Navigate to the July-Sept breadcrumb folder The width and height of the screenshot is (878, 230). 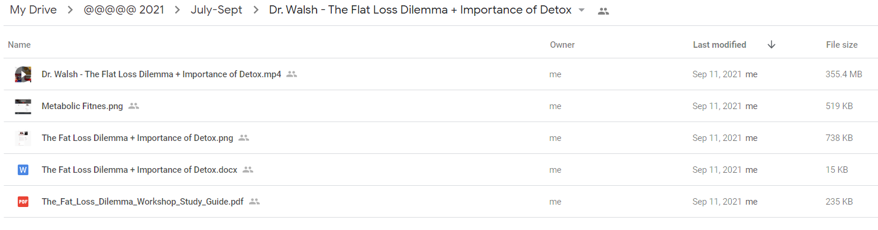click(x=217, y=11)
